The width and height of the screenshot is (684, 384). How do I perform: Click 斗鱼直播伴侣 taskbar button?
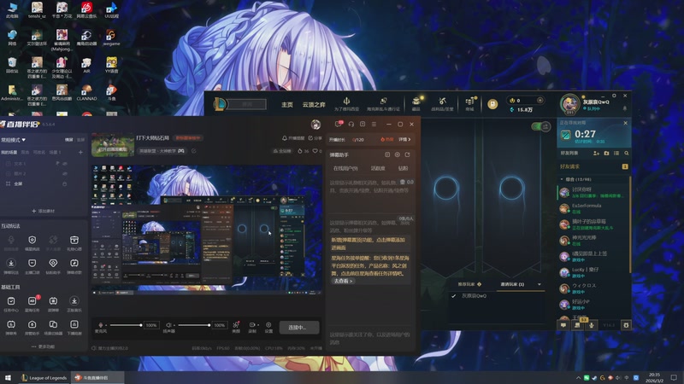97,377
